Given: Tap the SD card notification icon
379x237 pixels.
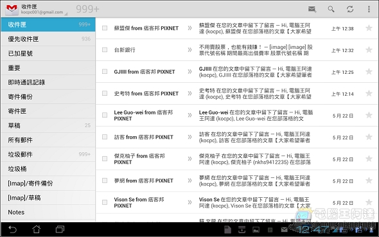Looking at the screenshot, I should [x=227, y=229].
